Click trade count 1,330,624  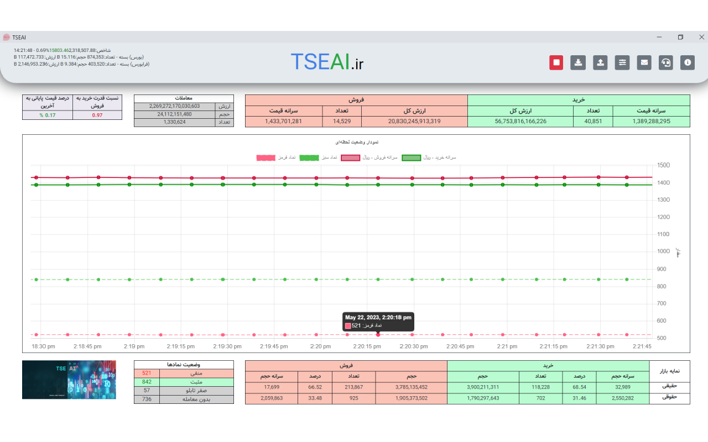tap(174, 122)
